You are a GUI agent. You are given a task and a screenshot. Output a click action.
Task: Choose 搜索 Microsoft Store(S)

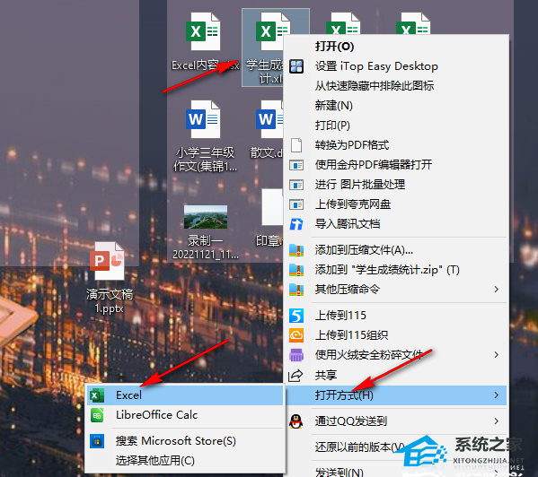[185, 441]
